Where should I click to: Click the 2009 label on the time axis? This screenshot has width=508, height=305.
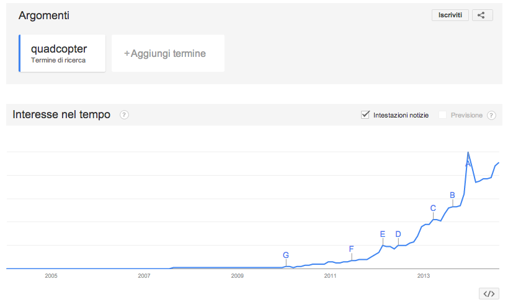pos(237,275)
